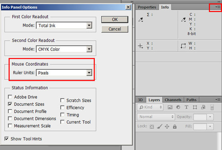The image size is (222, 150).
Task: Select the shape layer filter icon
Action: click(195, 107)
